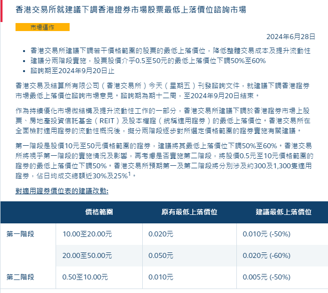This screenshot has width=328, height=293.
Task: Select the 第一階段 row label
Action: click(x=21, y=234)
